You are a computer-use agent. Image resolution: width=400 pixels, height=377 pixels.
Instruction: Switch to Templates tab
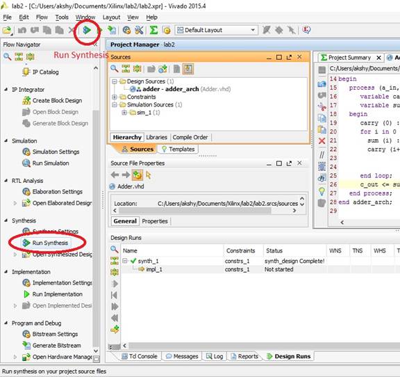(178, 149)
